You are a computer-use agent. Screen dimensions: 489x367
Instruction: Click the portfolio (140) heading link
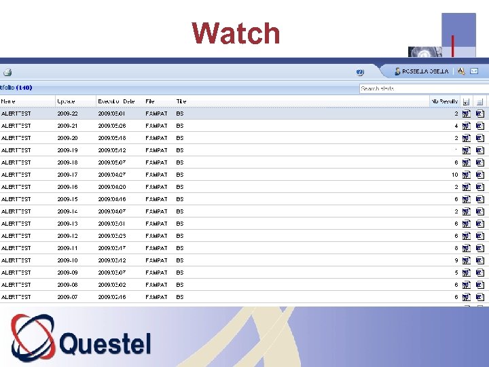coord(16,88)
